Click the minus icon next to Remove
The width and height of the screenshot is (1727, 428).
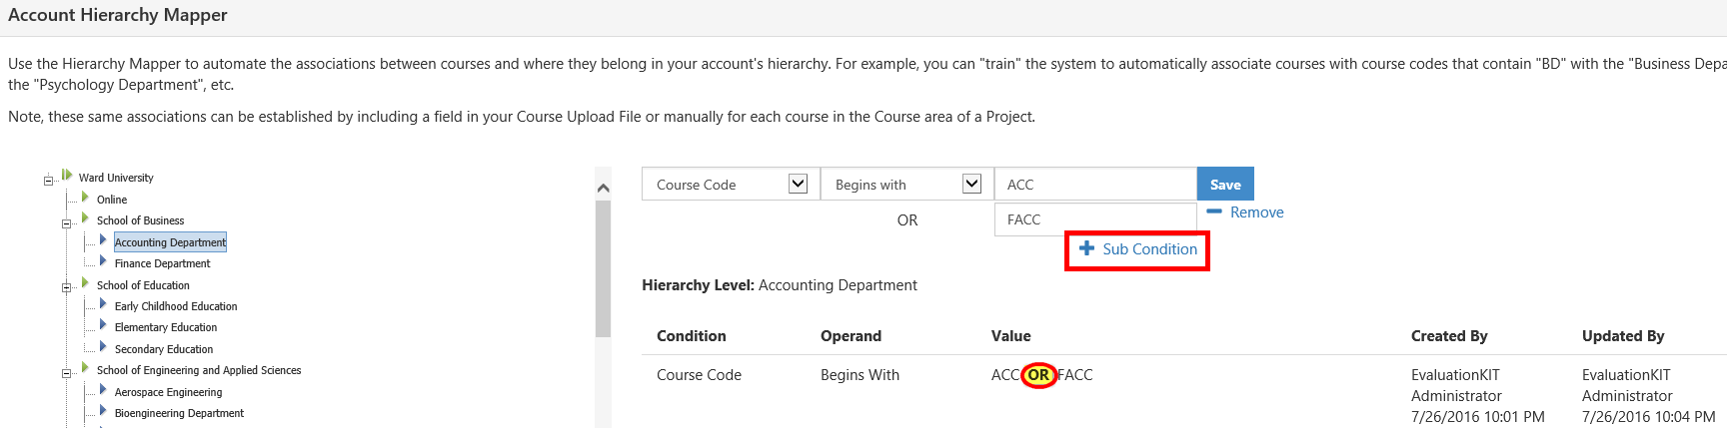pyautogui.click(x=1214, y=212)
